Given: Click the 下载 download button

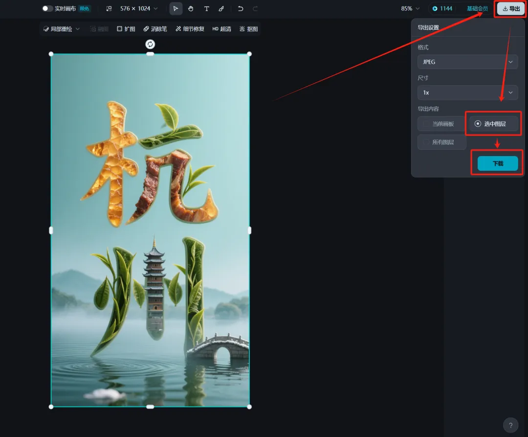Looking at the screenshot, I should pyautogui.click(x=498, y=163).
